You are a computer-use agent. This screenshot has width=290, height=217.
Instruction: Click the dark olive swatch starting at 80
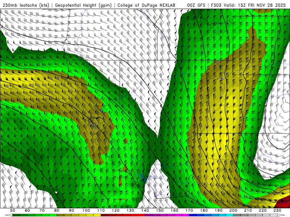tap(60, 215)
